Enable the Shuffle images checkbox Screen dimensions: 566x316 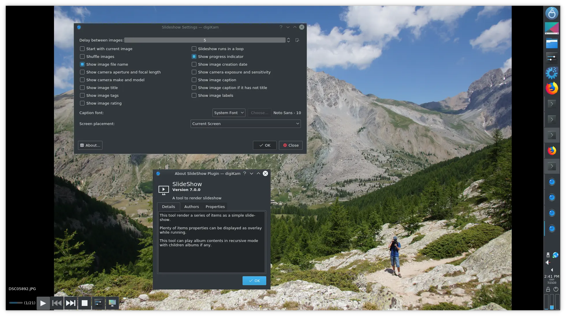82,56
